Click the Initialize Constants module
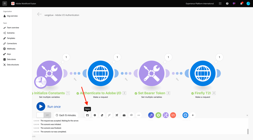 (49, 74)
